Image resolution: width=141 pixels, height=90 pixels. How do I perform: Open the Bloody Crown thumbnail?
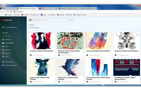coord(70,67)
